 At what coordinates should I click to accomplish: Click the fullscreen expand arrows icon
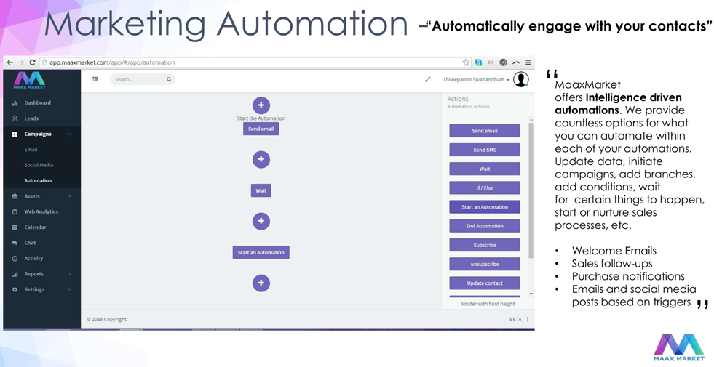[427, 79]
